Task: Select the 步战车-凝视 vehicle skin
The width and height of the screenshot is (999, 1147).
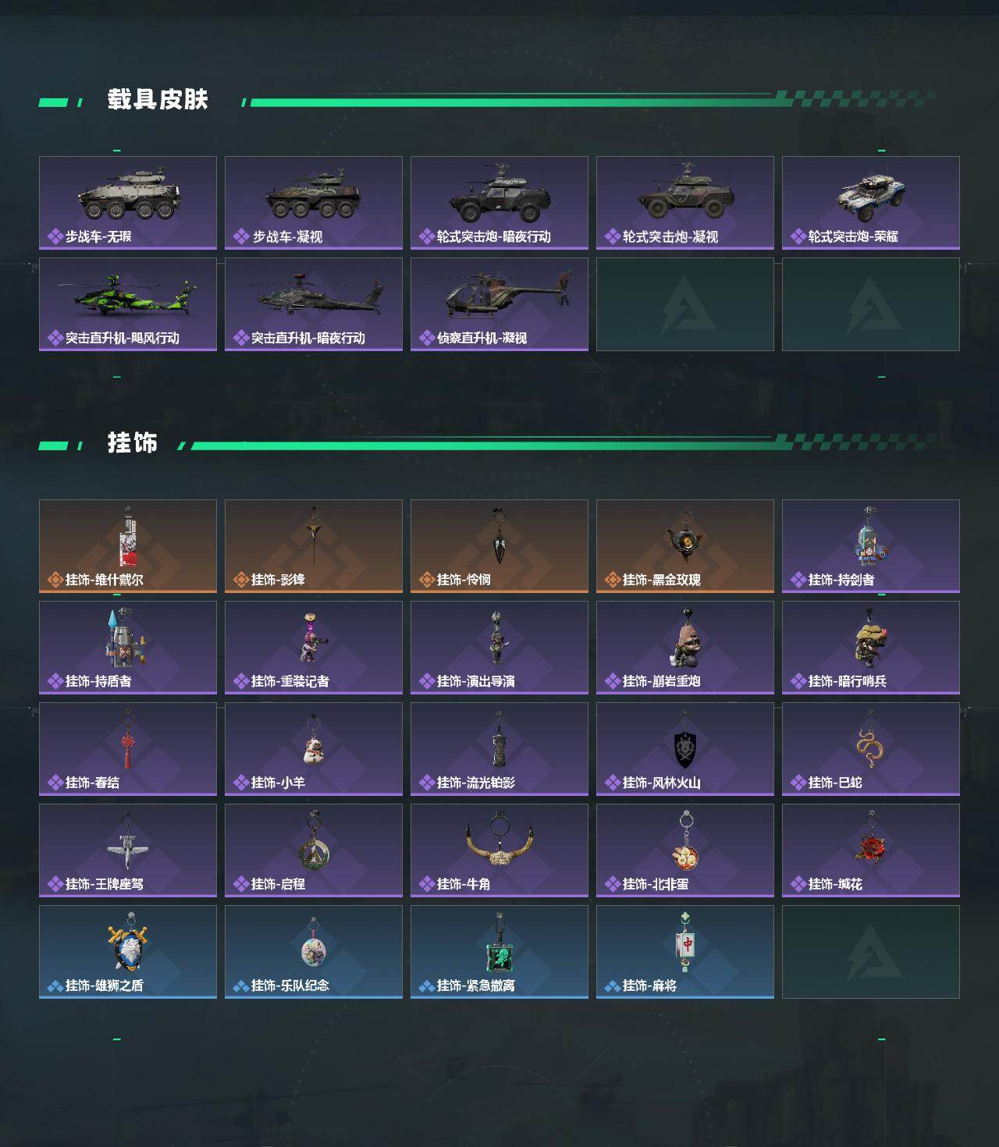Action: pyautogui.click(x=314, y=203)
